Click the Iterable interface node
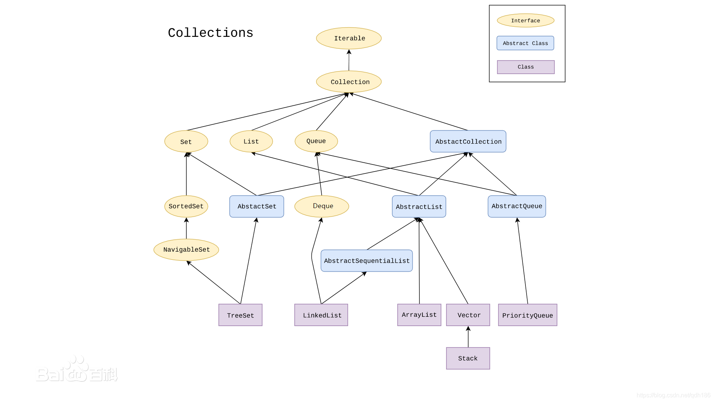The height and width of the screenshot is (402, 714). pyautogui.click(x=350, y=38)
